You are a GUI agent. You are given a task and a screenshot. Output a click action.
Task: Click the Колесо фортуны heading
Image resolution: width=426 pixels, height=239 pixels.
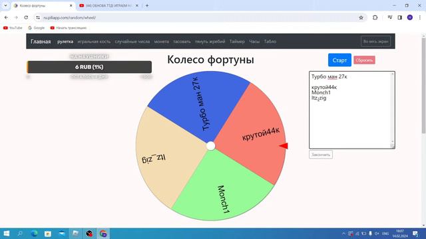pos(210,60)
